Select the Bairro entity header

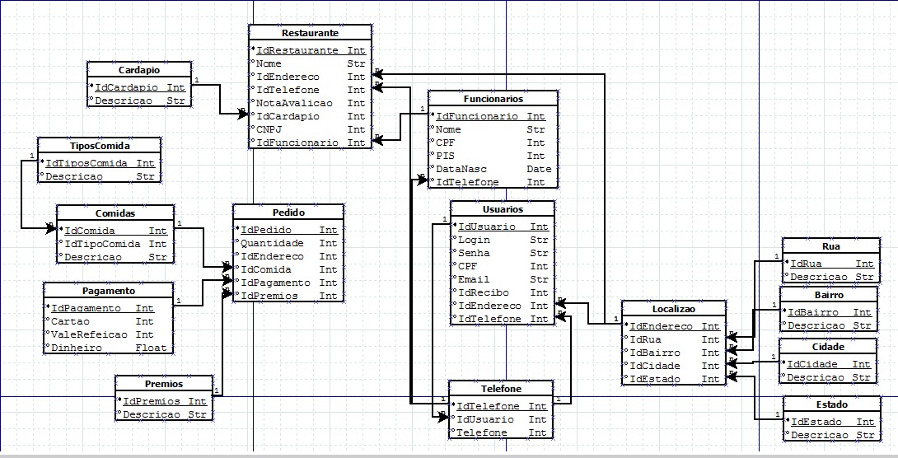tap(827, 295)
